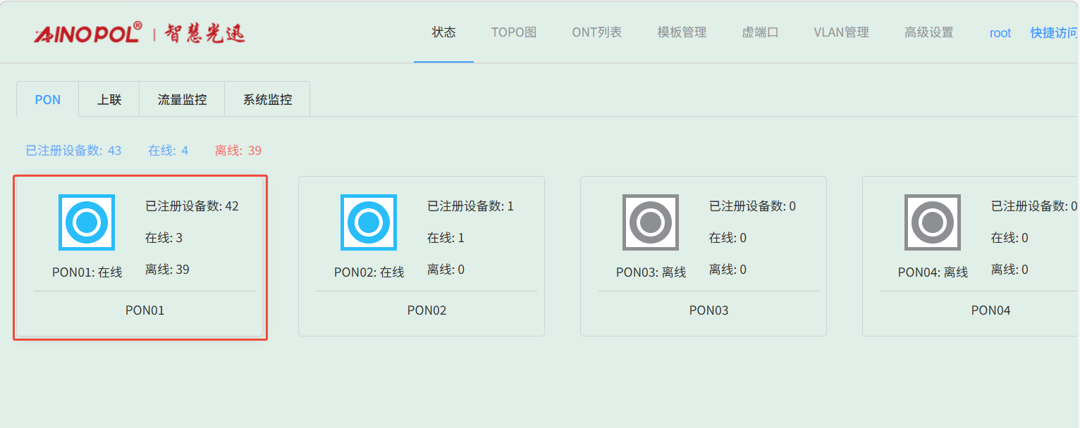The image size is (1080, 428).
Task: Click the AINOPOL logo
Action: (x=140, y=33)
